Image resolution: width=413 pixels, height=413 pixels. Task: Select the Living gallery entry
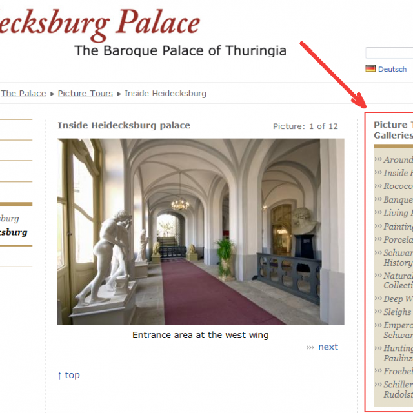[x=398, y=213]
